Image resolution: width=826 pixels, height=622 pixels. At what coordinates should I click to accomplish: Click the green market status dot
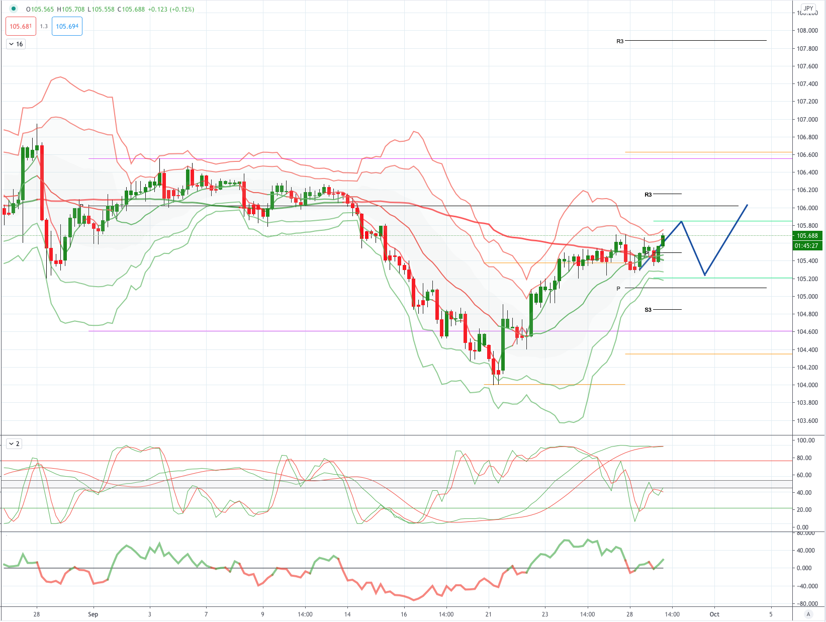[x=14, y=9]
